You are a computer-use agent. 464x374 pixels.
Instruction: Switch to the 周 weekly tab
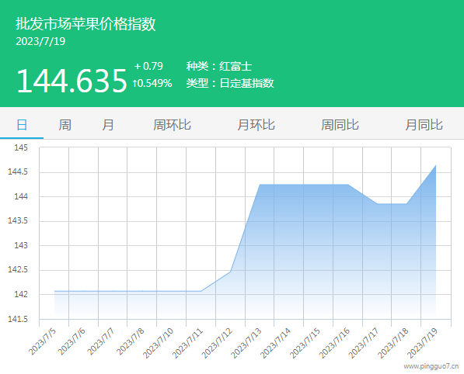65,125
